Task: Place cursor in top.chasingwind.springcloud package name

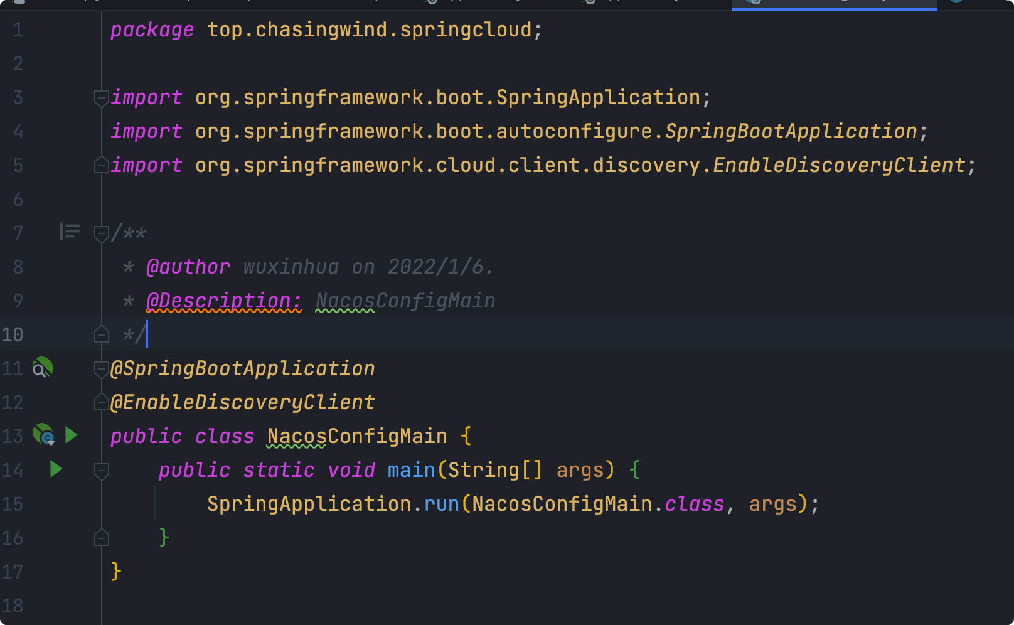Action: 370,30
